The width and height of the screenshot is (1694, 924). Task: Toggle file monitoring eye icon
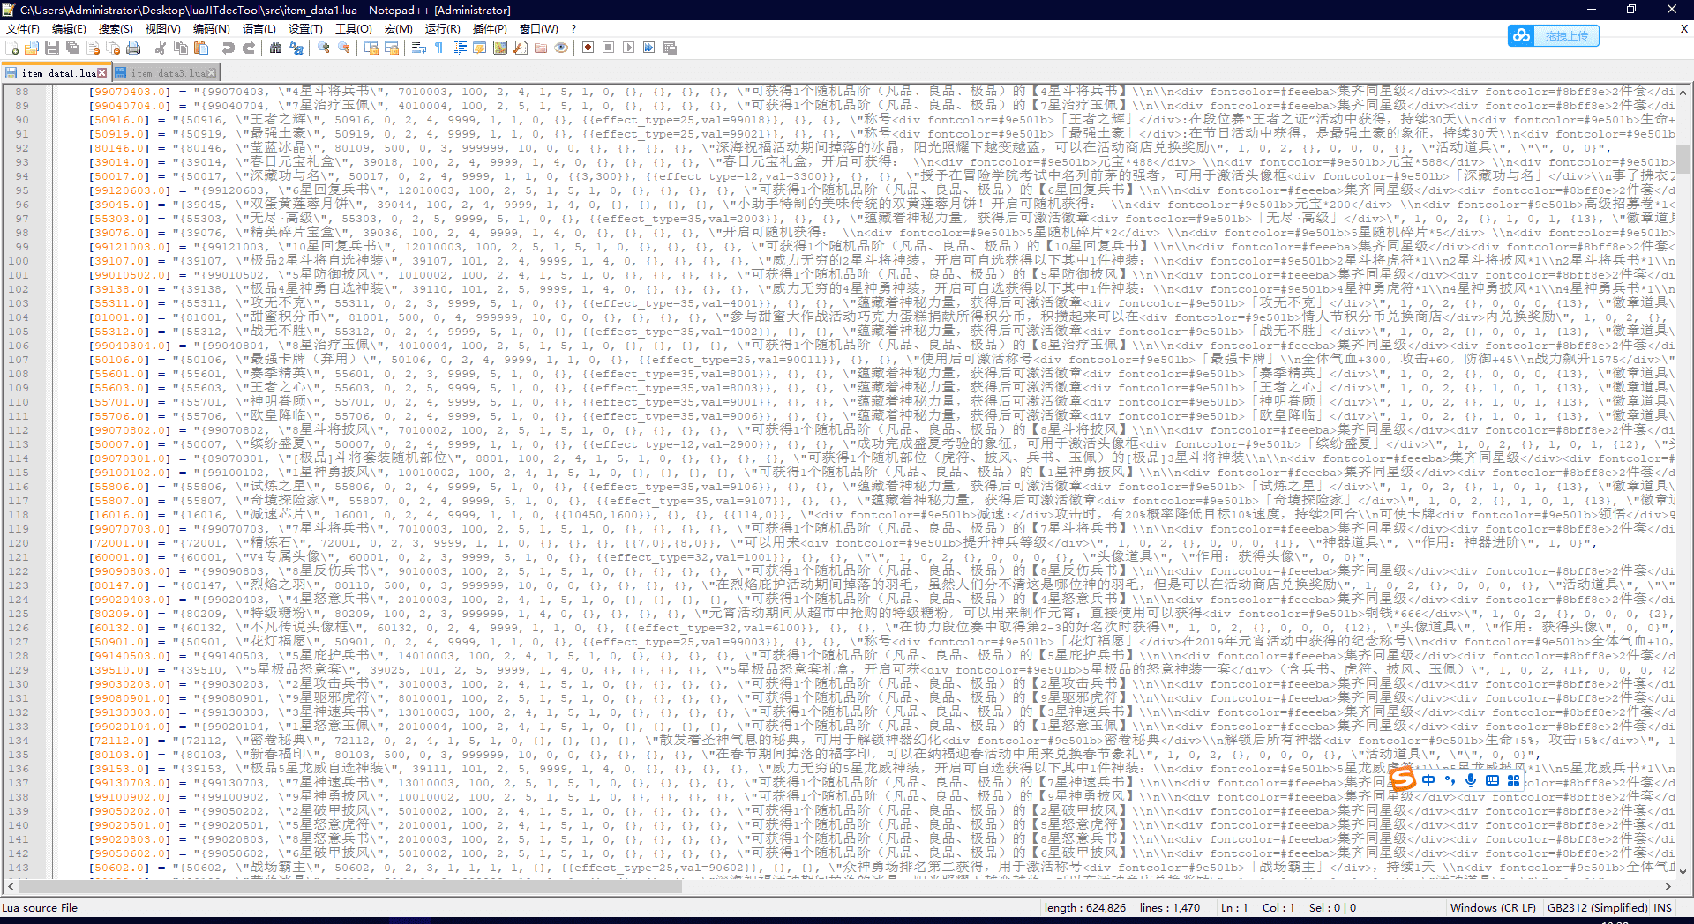click(x=561, y=48)
